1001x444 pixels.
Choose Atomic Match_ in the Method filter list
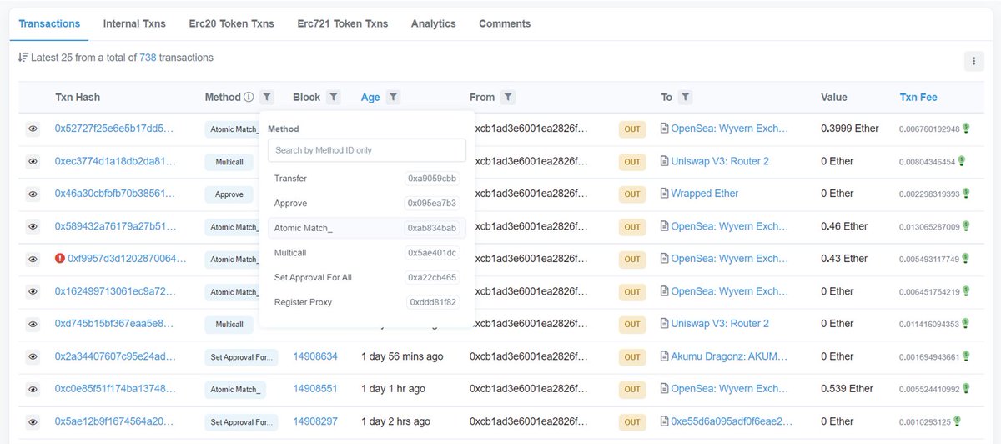[367, 228]
